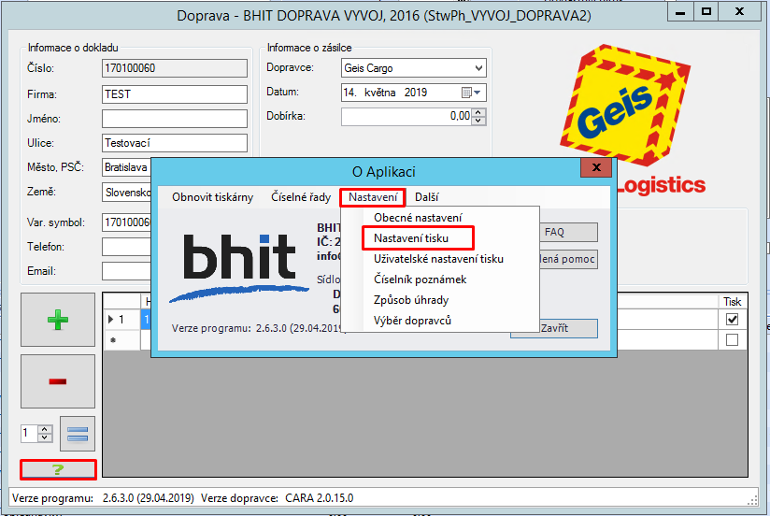Select the row 1 arrow header in the grid
This screenshot has height=516, width=770.
(121, 320)
